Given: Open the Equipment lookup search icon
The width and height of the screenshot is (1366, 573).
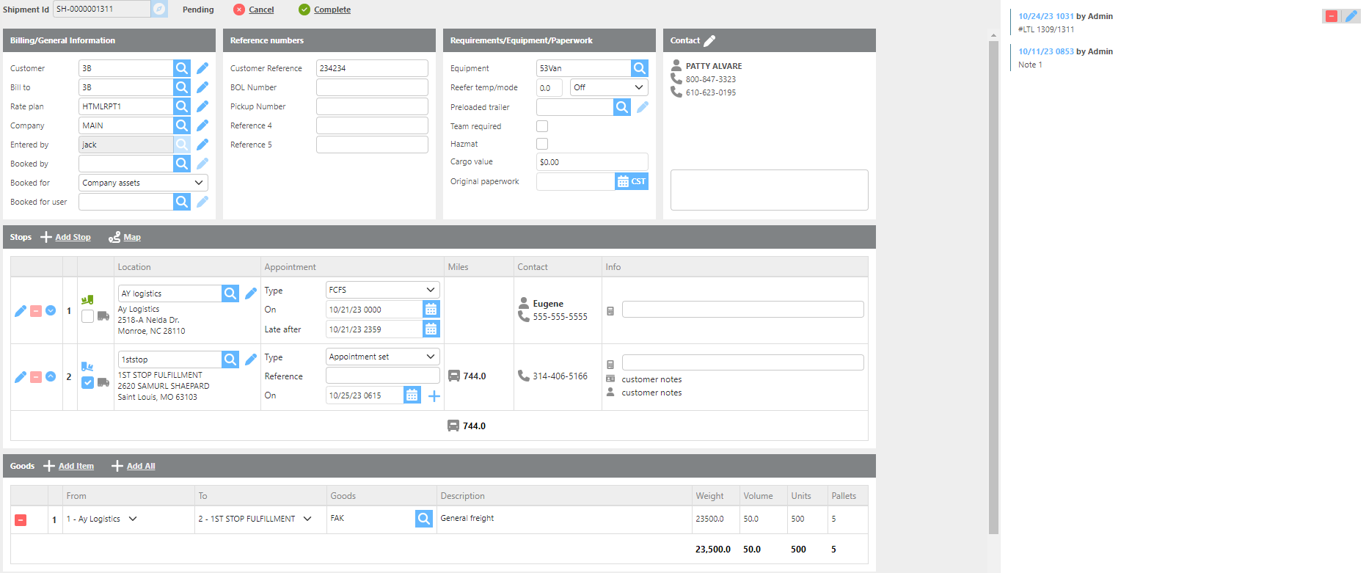Looking at the screenshot, I should 639,68.
